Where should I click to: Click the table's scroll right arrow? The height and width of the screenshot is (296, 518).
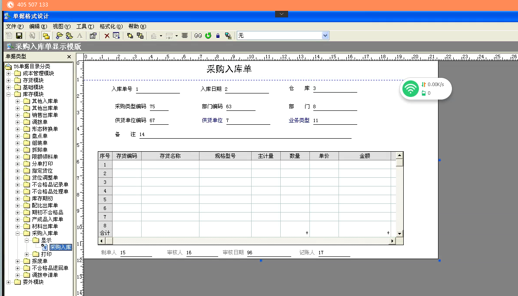392,241
